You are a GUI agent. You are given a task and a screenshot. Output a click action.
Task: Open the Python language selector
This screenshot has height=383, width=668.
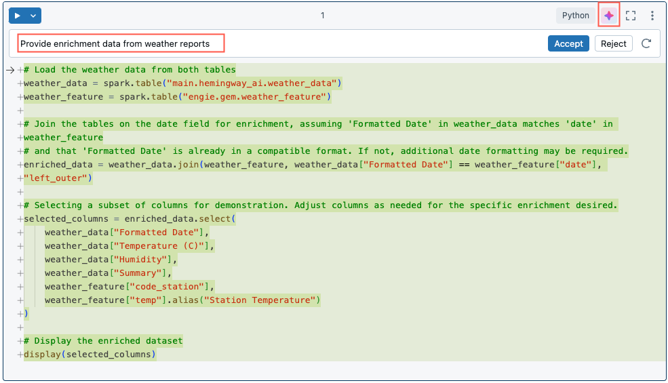pyautogui.click(x=575, y=16)
